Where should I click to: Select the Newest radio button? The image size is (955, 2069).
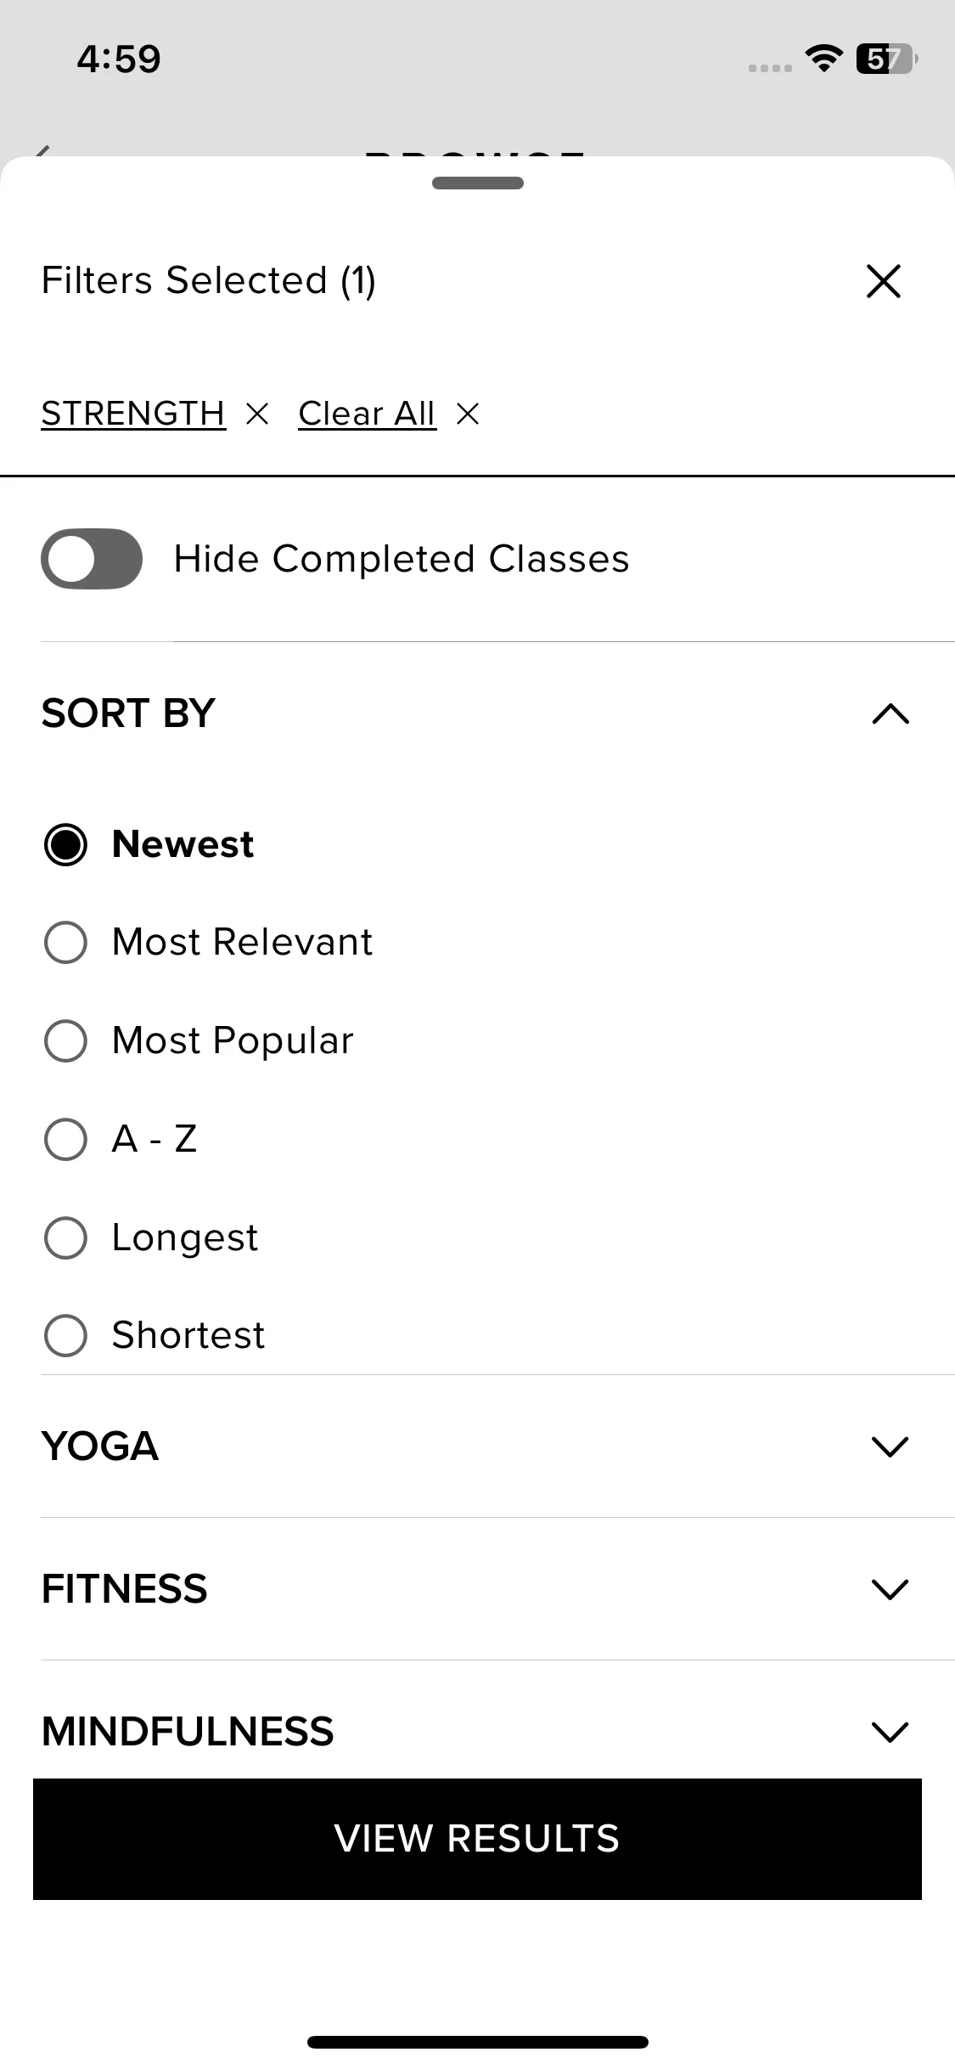65,844
